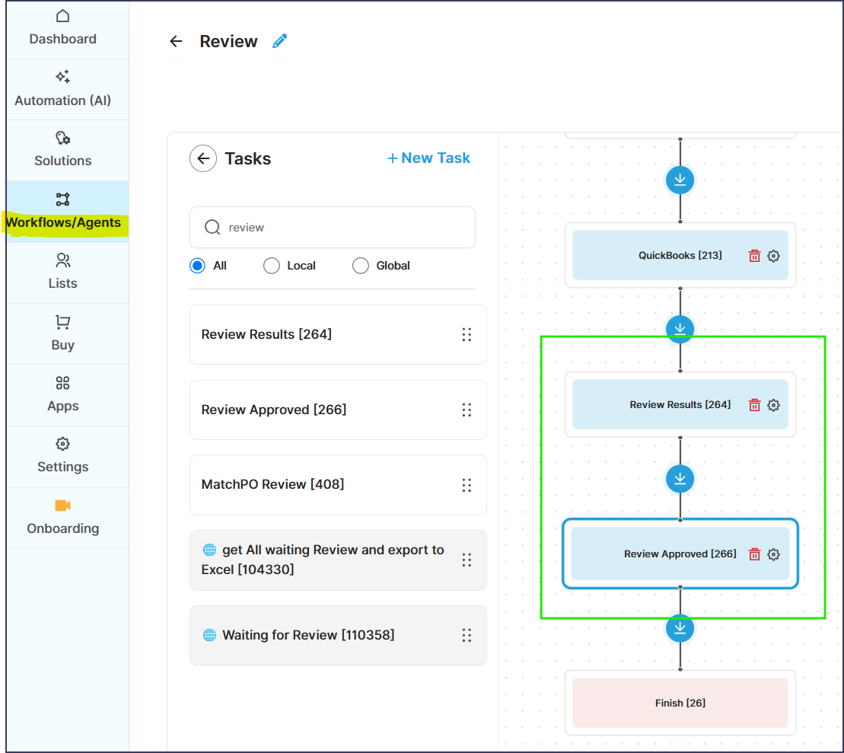Click globe icon on Waiting for Review task
Image resolution: width=844 pixels, height=753 pixels.
click(x=209, y=635)
